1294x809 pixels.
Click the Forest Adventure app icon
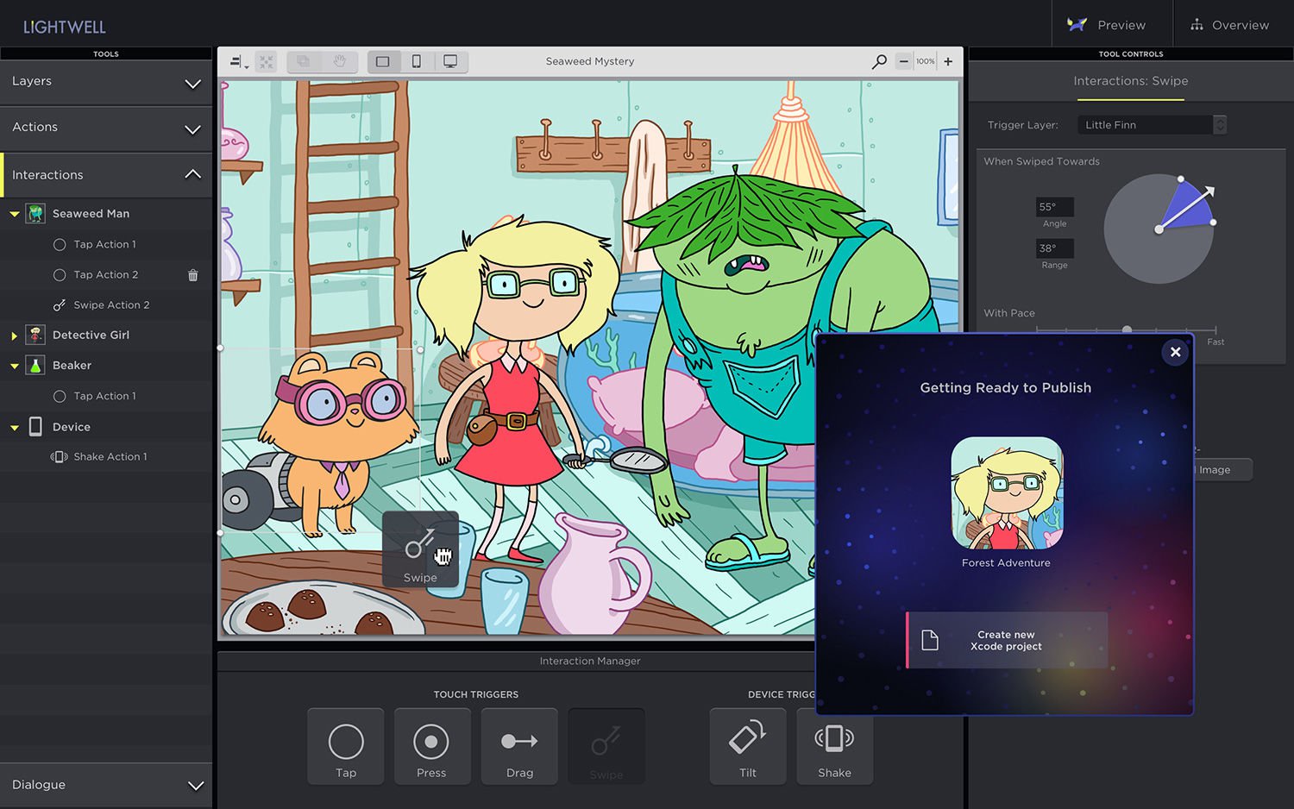1007,493
